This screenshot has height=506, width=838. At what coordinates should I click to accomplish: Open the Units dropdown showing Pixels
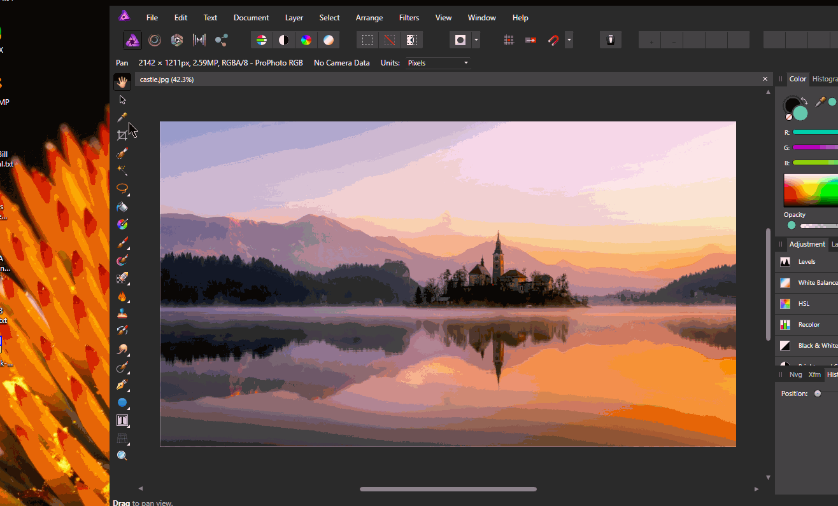pos(437,63)
